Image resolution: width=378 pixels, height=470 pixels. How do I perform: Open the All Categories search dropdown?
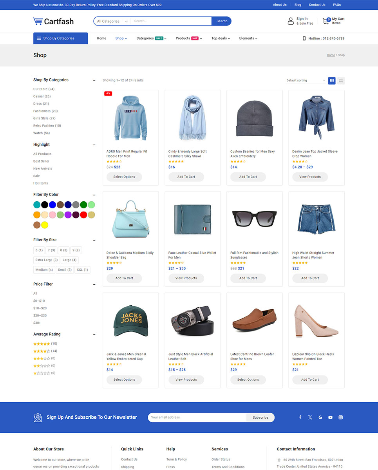pyautogui.click(x=112, y=21)
